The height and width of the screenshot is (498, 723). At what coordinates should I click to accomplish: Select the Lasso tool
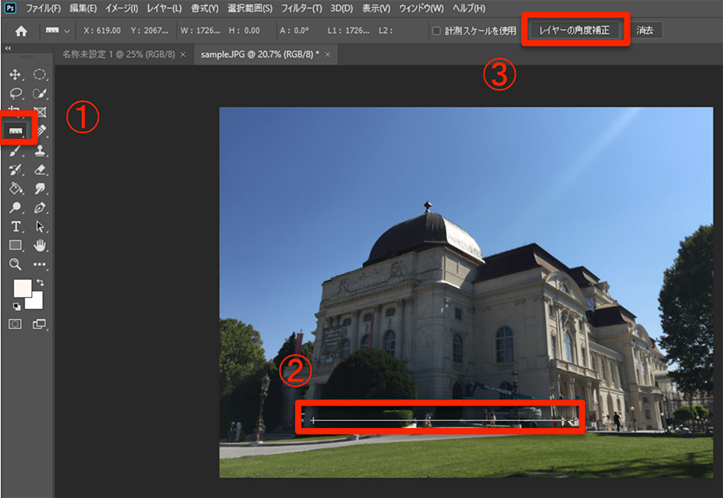coord(14,93)
